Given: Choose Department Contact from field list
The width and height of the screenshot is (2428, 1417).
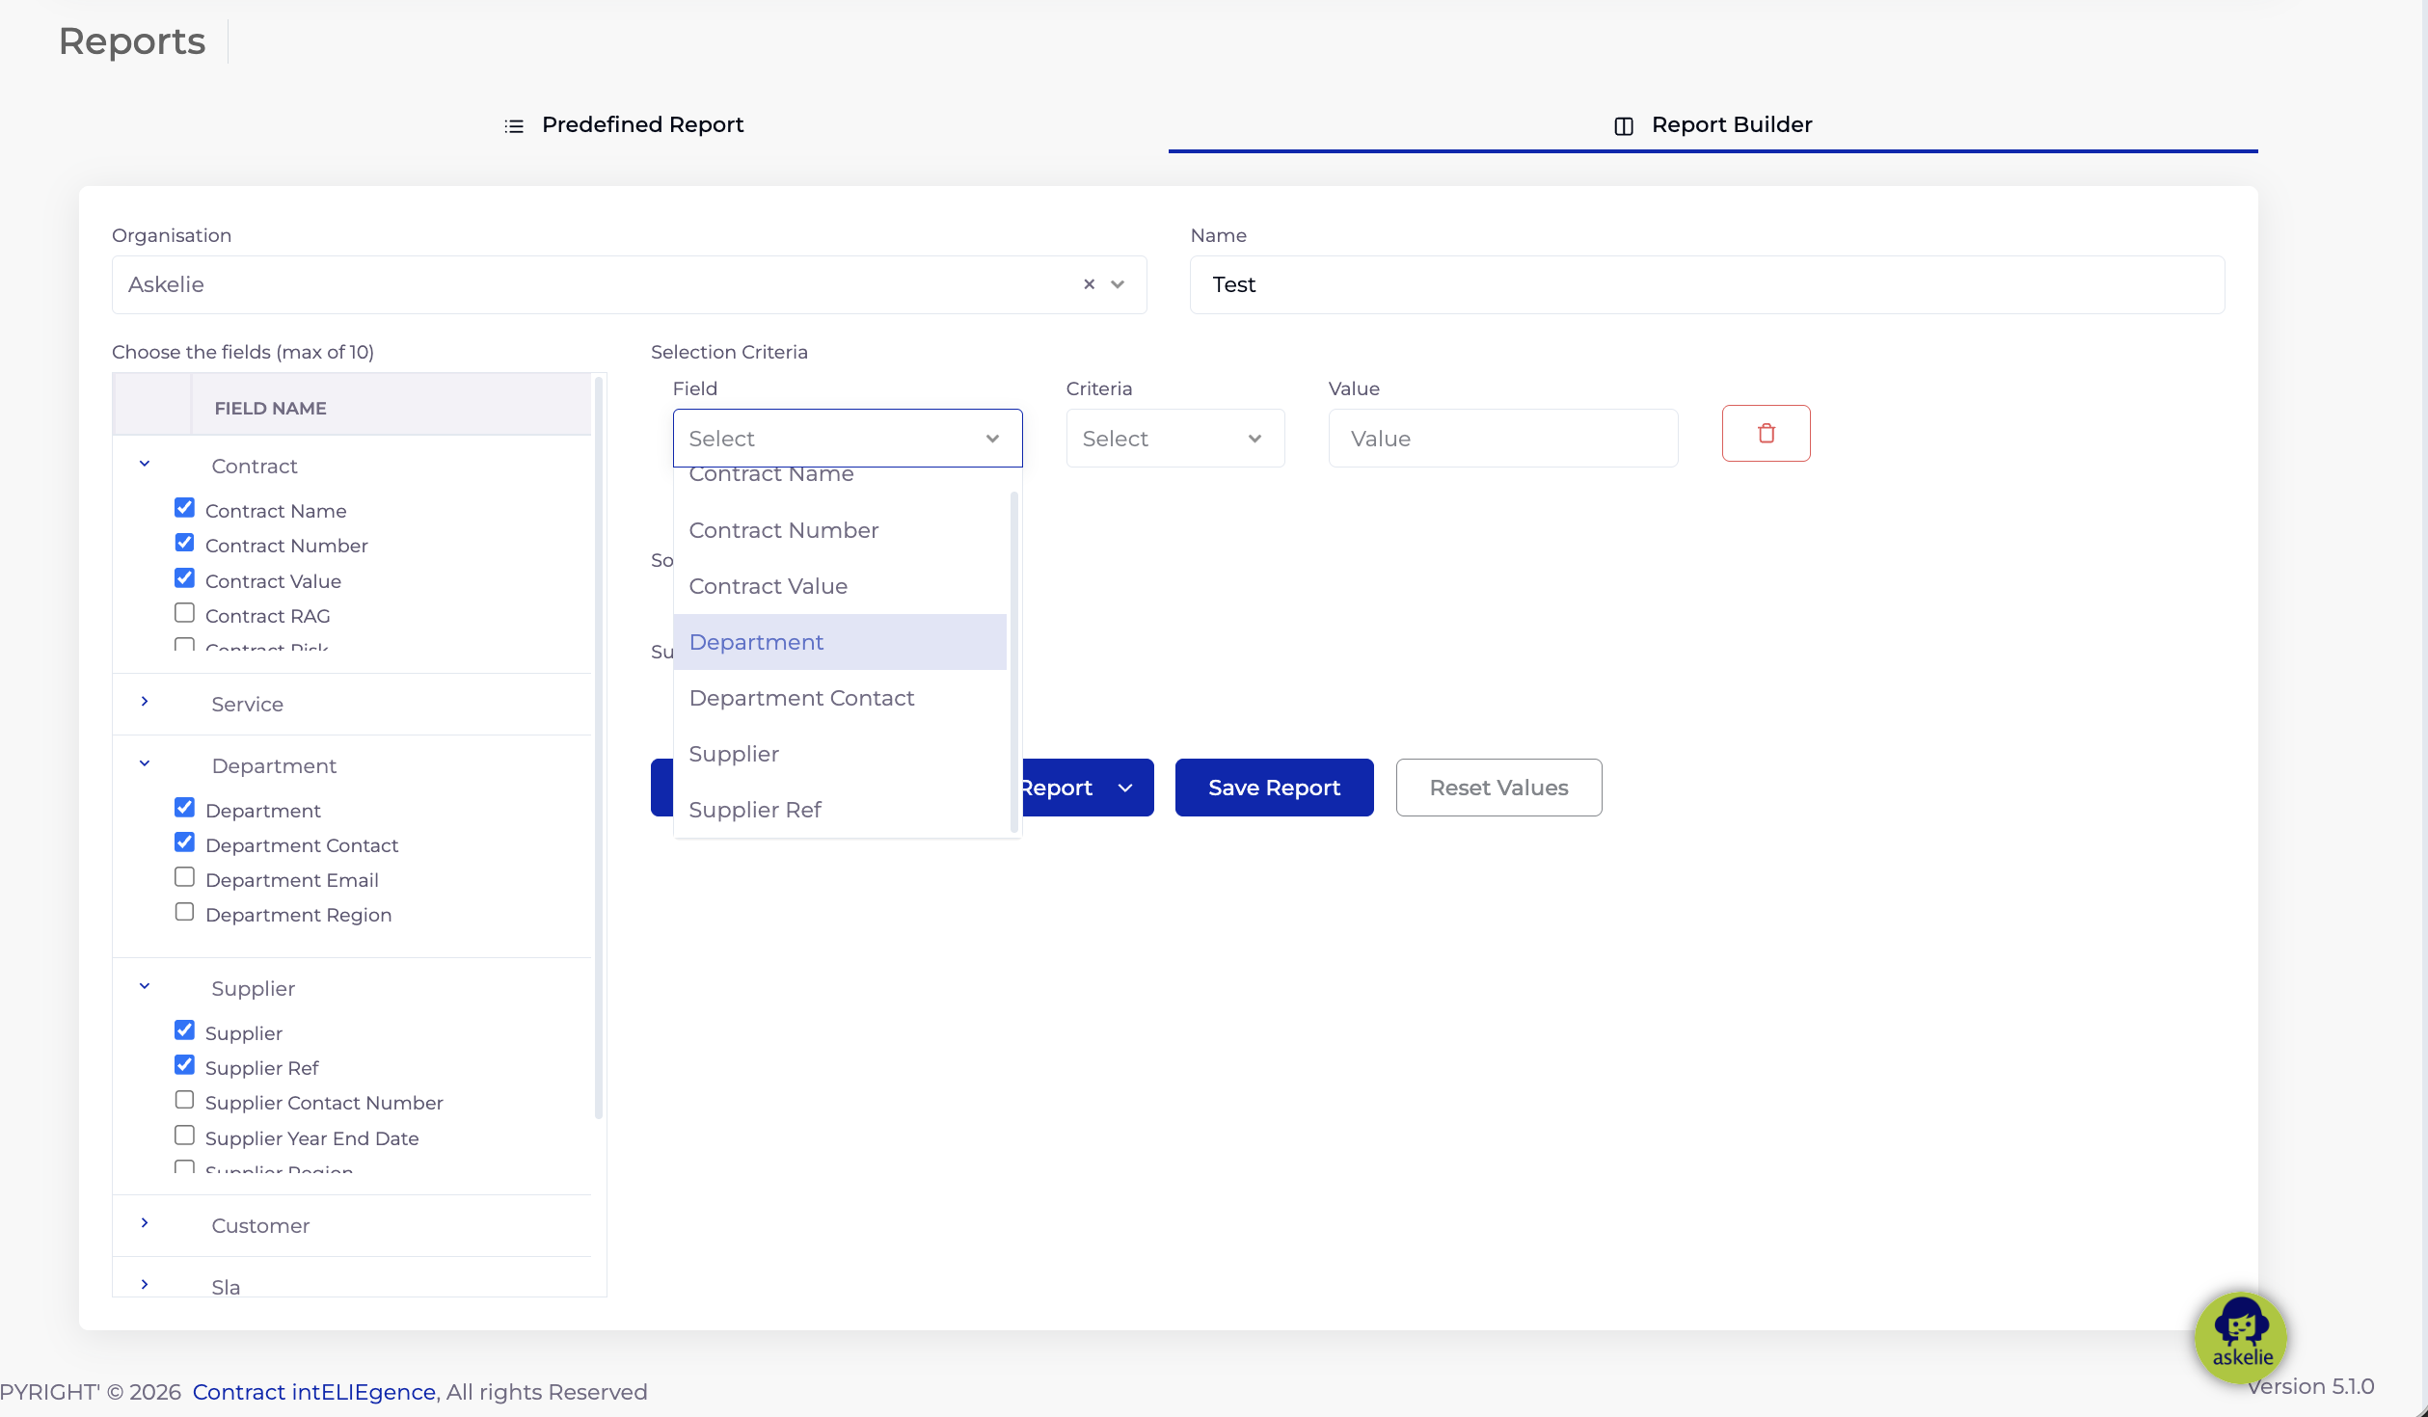Looking at the screenshot, I should tap(840, 698).
